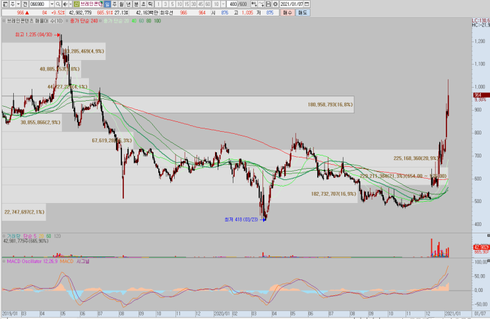Screen dimensions: 490x319
Task: Select the moving average 60 label
Action: point(141,21)
